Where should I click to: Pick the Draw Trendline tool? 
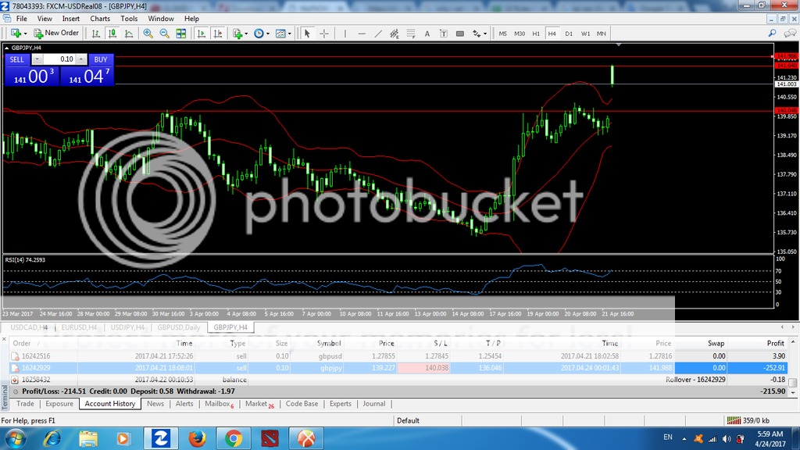click(x=378, y=34)
